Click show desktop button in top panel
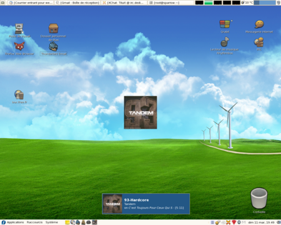The image size is (281, 225). [x=3, y=2]
